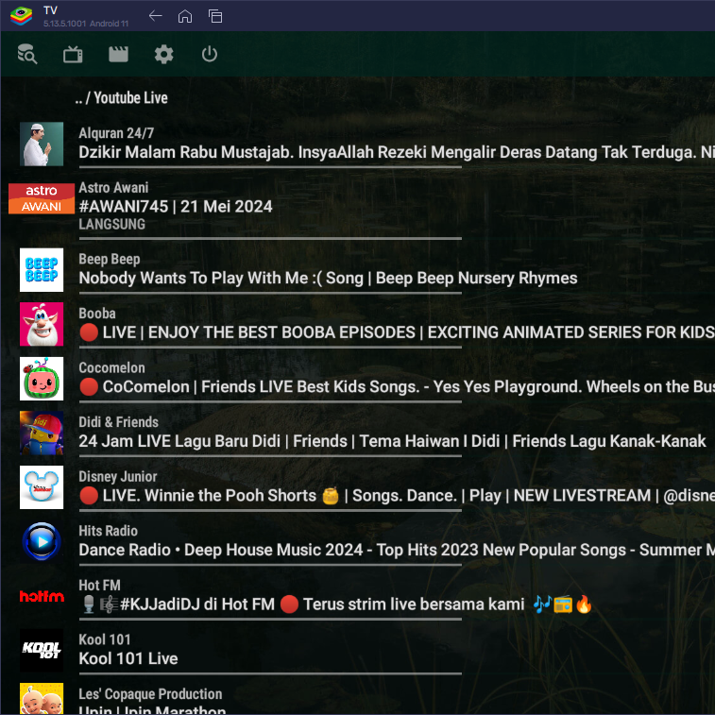Open 'CoComelon | Friends LIVE Best Kids Songs' stream

pos(397,386)
